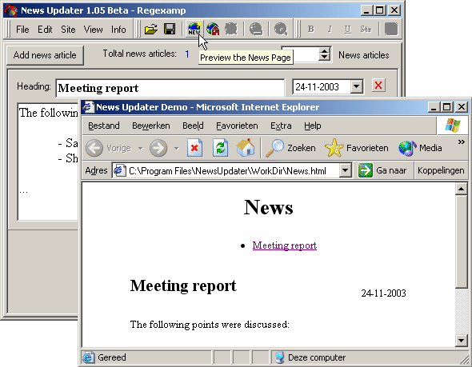This screenshot has width=472, height=367.
Task: Click globe with red house toolbar icon
Action: pyautogui.click(x=213, y=29)
